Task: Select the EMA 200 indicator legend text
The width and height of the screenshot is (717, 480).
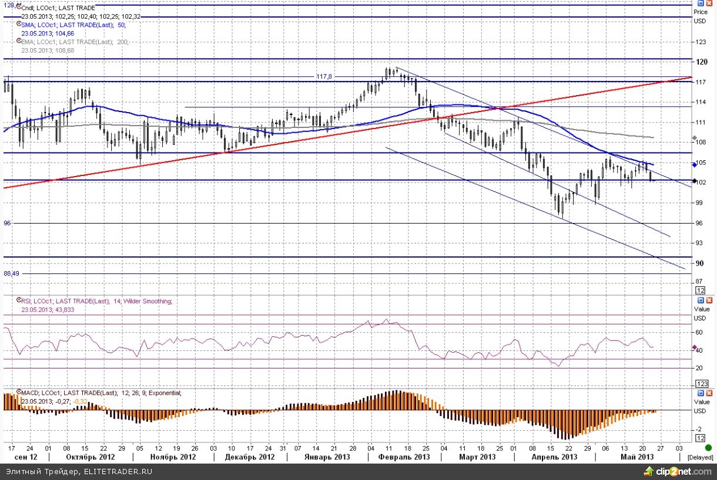Action: [75, 42]
